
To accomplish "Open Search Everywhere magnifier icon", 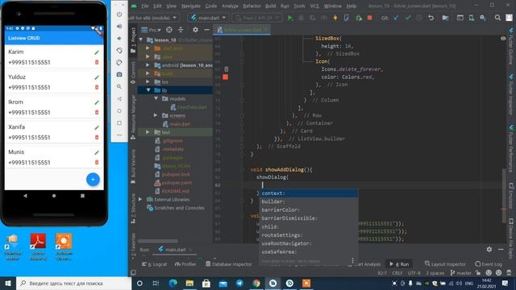I will click(497, 18).
